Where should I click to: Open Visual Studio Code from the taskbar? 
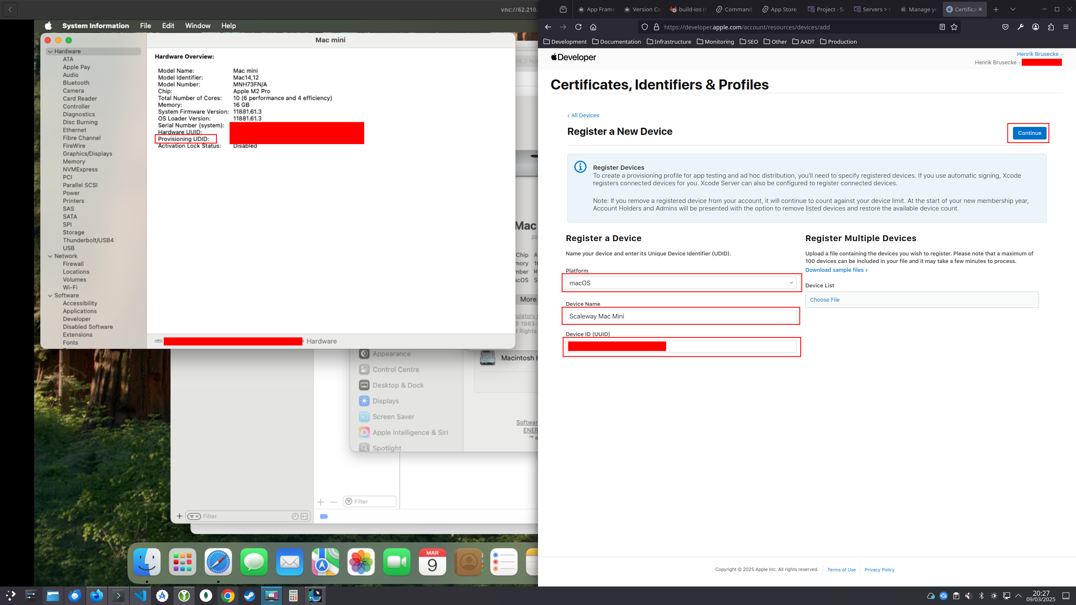click(140, 595)
